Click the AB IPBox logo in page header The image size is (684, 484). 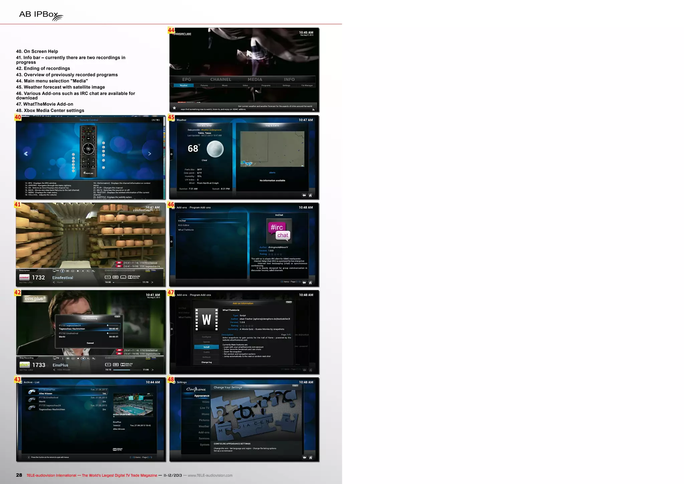[41, 15]
